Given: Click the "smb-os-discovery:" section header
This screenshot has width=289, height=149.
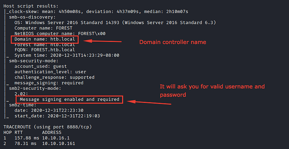Looking at the screenshot, I should 33,17.
